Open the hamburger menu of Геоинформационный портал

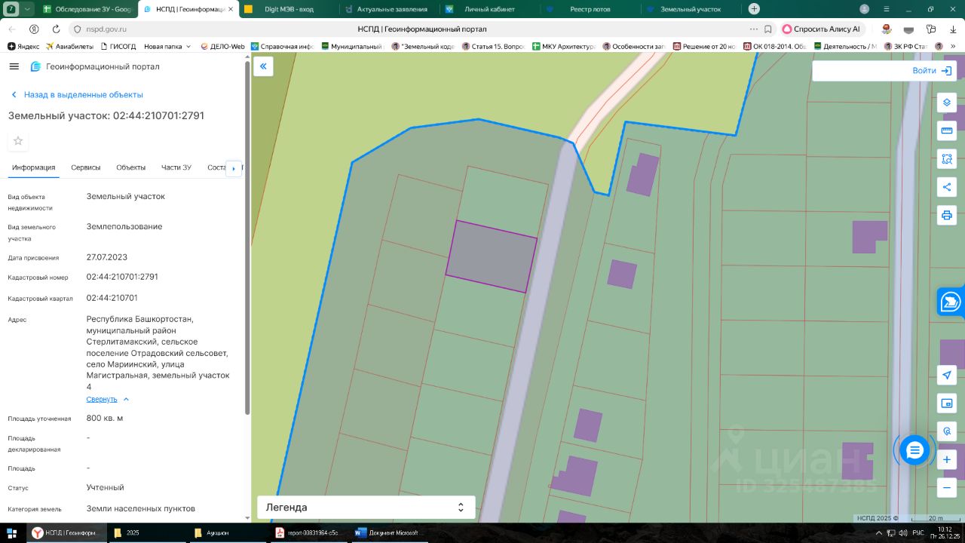(14, 66)
